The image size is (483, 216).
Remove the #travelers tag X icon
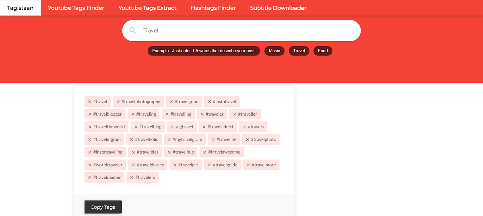pos(132,177)
